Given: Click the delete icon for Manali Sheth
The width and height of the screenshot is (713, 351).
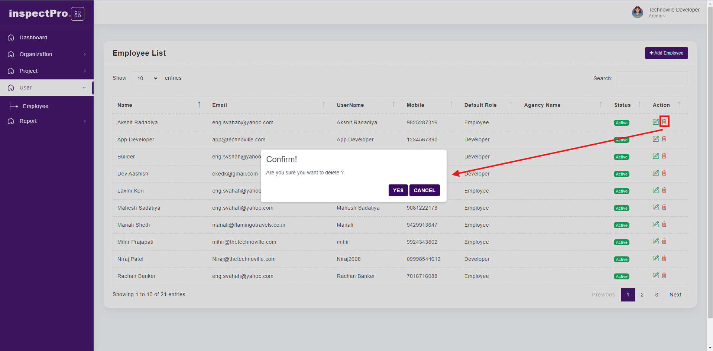Looking at the screenshot, I should [x=664, y=224].
